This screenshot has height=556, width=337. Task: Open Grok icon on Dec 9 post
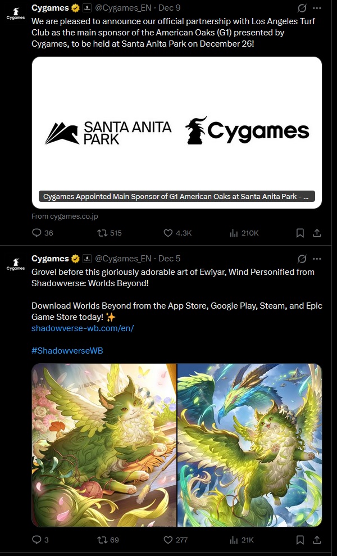coord(302,7)
